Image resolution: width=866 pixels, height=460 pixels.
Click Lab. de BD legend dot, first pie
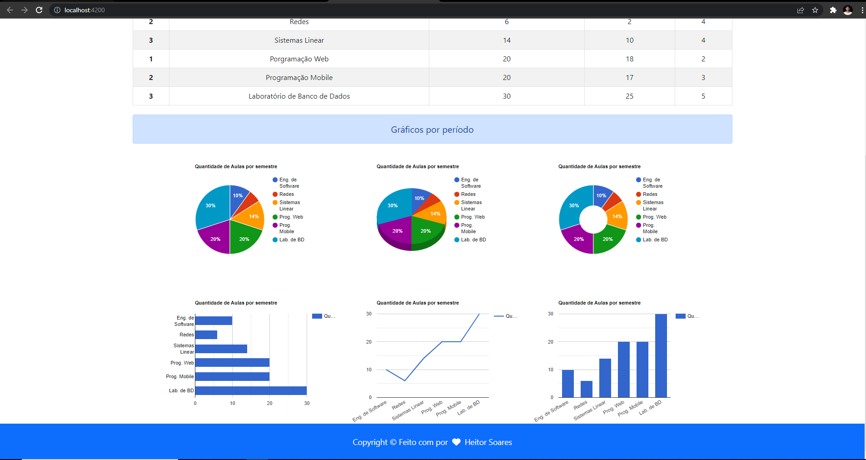coord(275,240)
